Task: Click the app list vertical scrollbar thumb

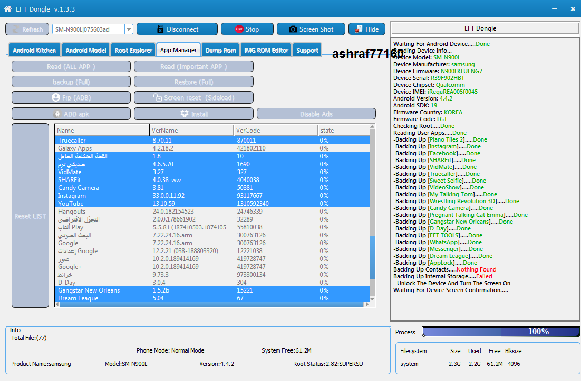Action: point(372,257)
